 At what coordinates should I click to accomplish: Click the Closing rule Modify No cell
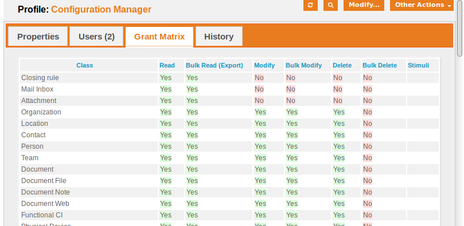pos(259,78)
